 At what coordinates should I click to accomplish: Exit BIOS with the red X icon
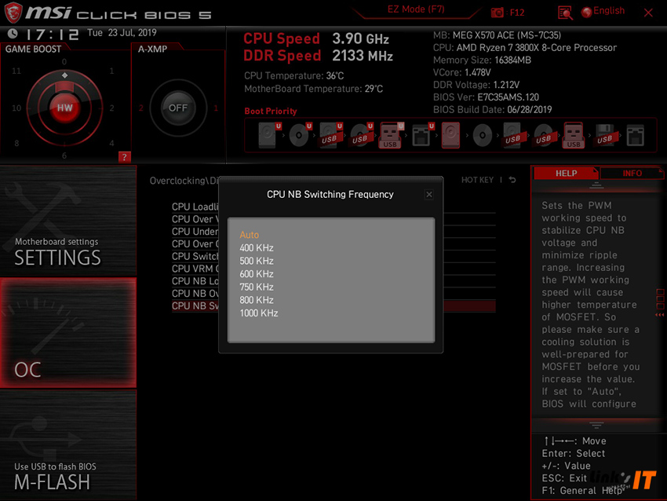coord(648,13)
